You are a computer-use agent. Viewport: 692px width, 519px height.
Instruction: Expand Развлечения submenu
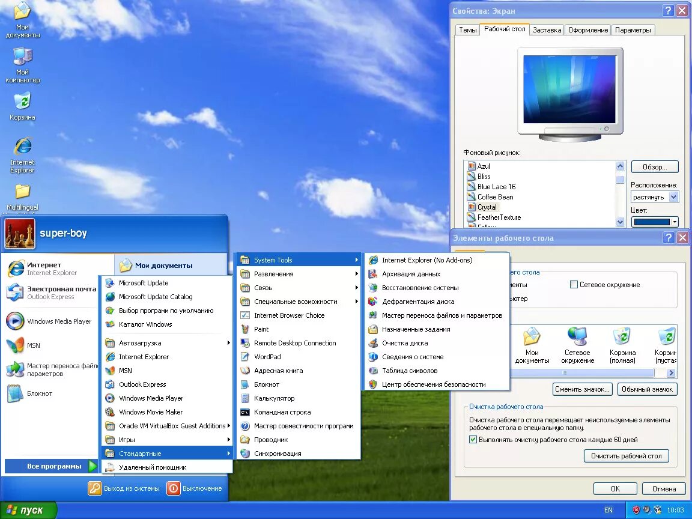(x=299, y=274)
